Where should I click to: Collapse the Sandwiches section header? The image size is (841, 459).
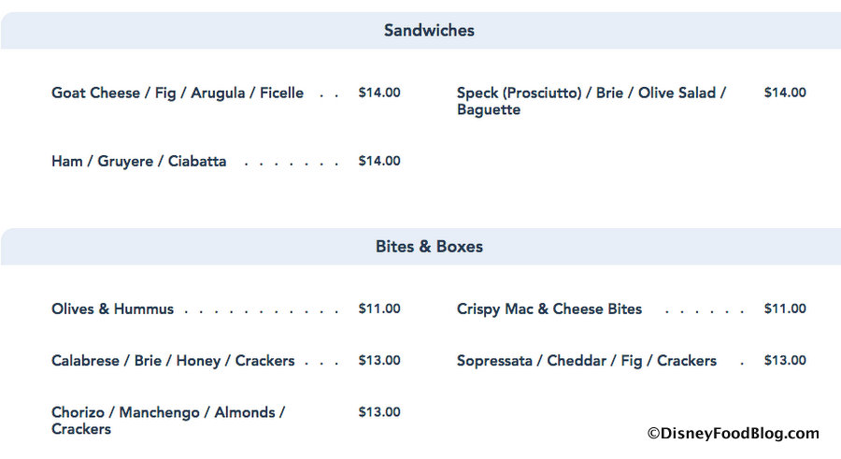click(x=429, y=31)
